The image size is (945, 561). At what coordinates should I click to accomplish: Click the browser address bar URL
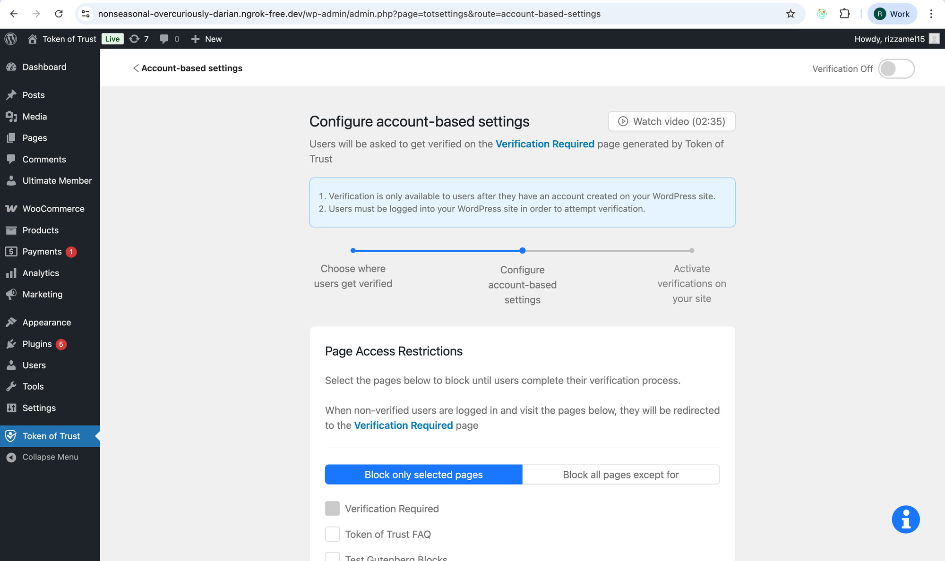[x=349, y=14]
